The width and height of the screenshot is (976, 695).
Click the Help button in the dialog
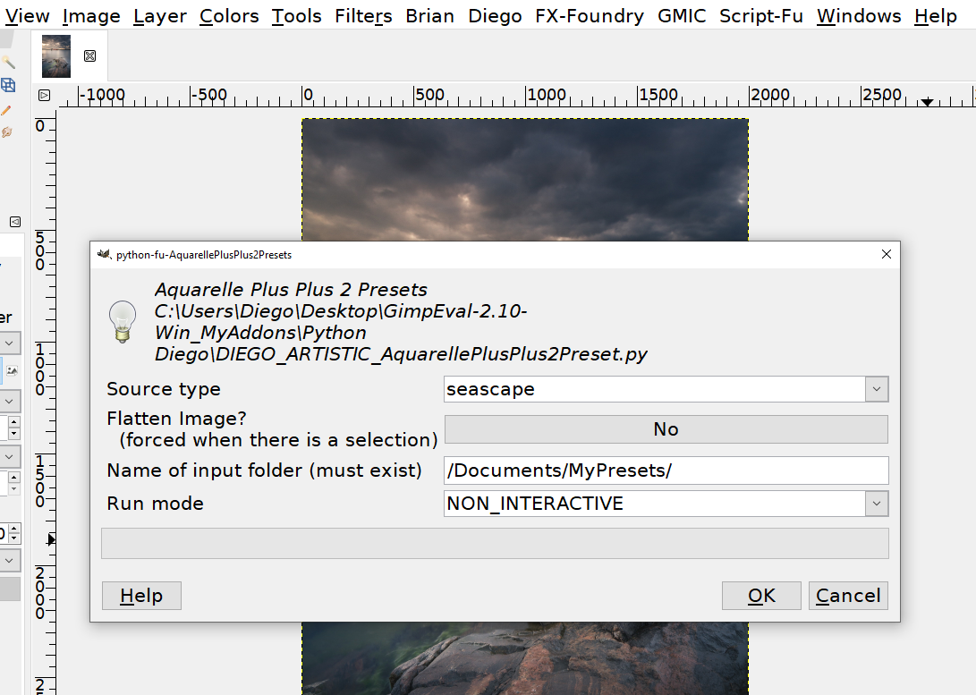click(x=142, y=596)
